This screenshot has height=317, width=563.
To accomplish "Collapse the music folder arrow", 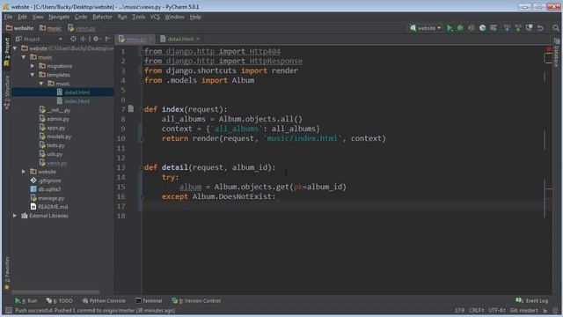I will 24,57.
